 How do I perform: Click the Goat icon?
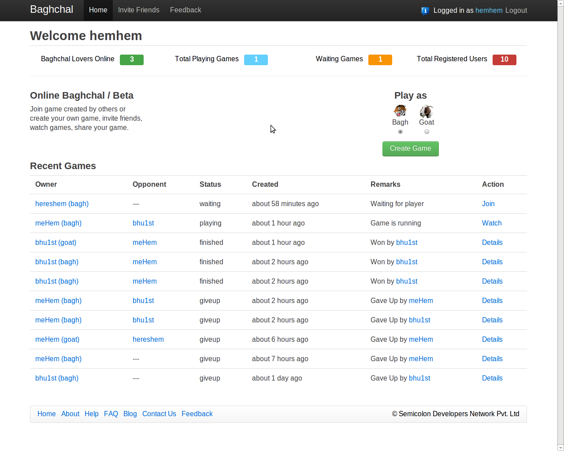click(426, 111)
